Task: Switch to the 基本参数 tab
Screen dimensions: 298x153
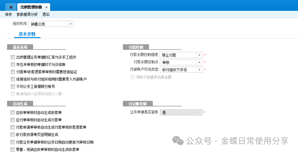Action: point(27,34)
